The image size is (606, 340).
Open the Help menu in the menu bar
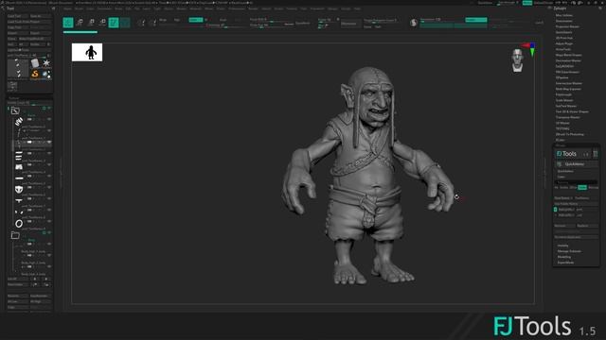(x=357, y=8)
